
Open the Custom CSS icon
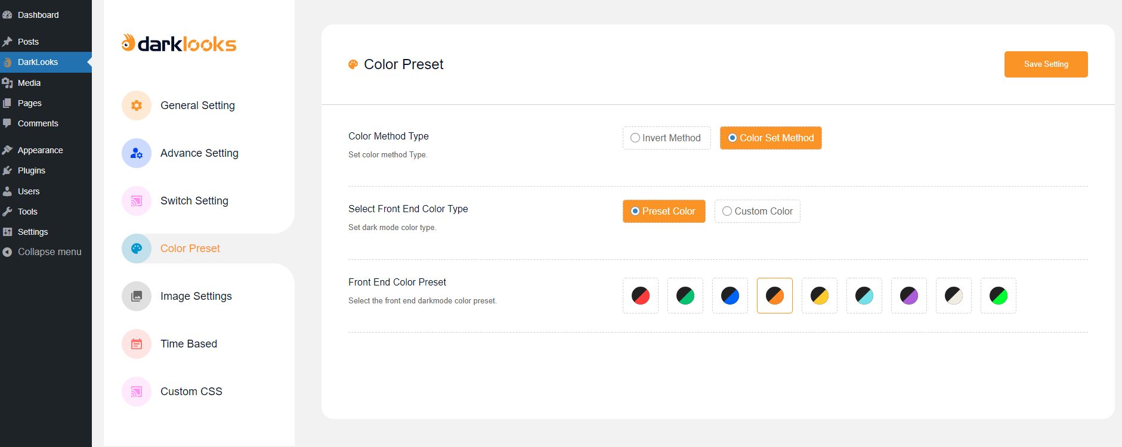point(137,392)
